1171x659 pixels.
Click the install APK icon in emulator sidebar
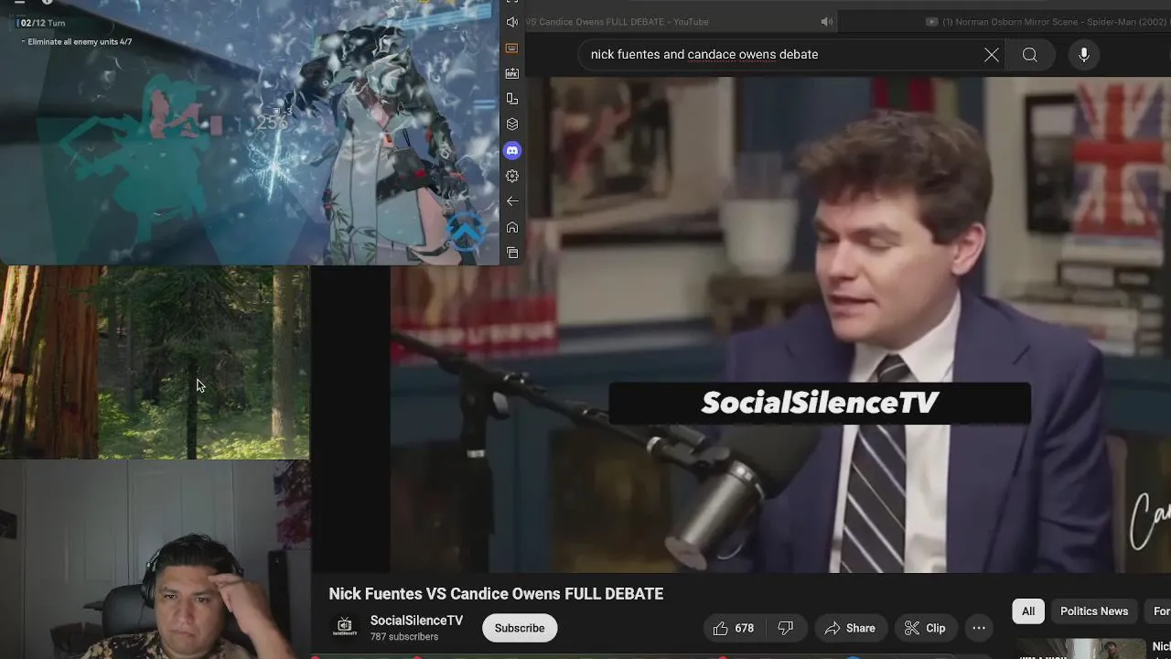click(x=512, y=73)
